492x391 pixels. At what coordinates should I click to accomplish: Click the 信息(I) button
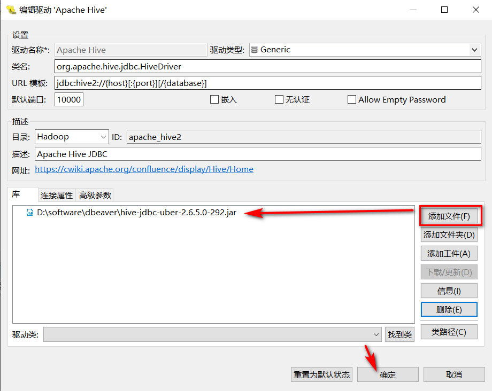pos(449,291)
